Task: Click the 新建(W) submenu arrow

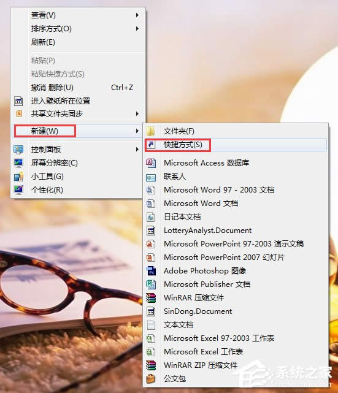Action: pyautogui.click(x=137, y=131)
